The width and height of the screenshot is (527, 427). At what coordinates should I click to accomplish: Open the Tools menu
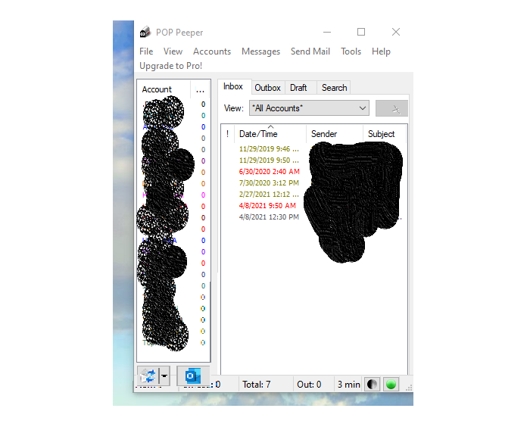pos(351,51)
